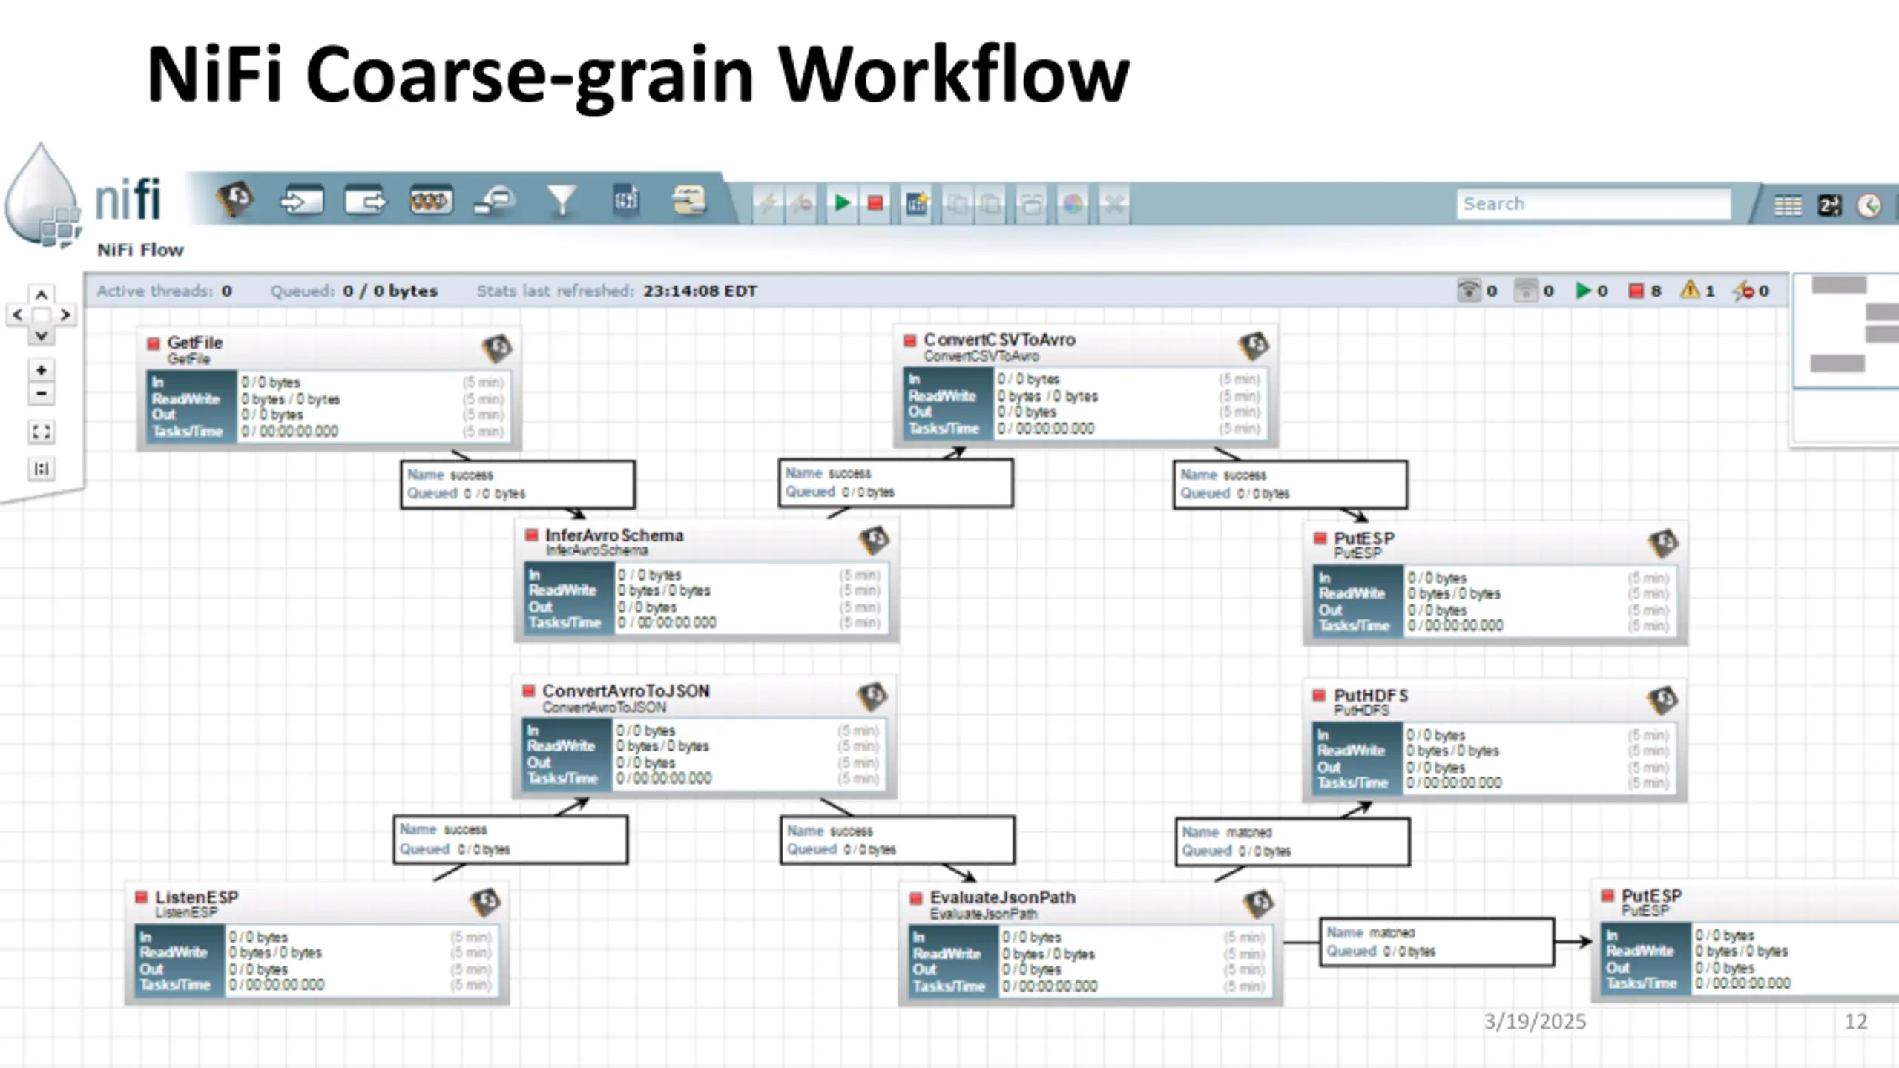Click the GetFile processor chip icon

(x=496, y=348)
